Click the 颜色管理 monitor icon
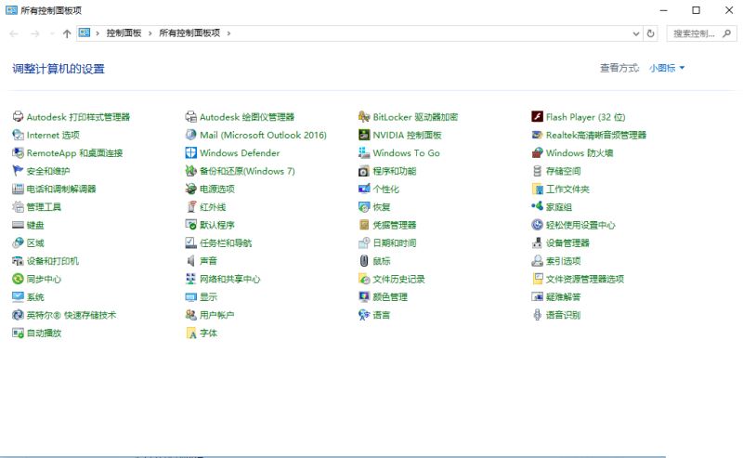This screenshot has width=743, height=458. [364, 296]
